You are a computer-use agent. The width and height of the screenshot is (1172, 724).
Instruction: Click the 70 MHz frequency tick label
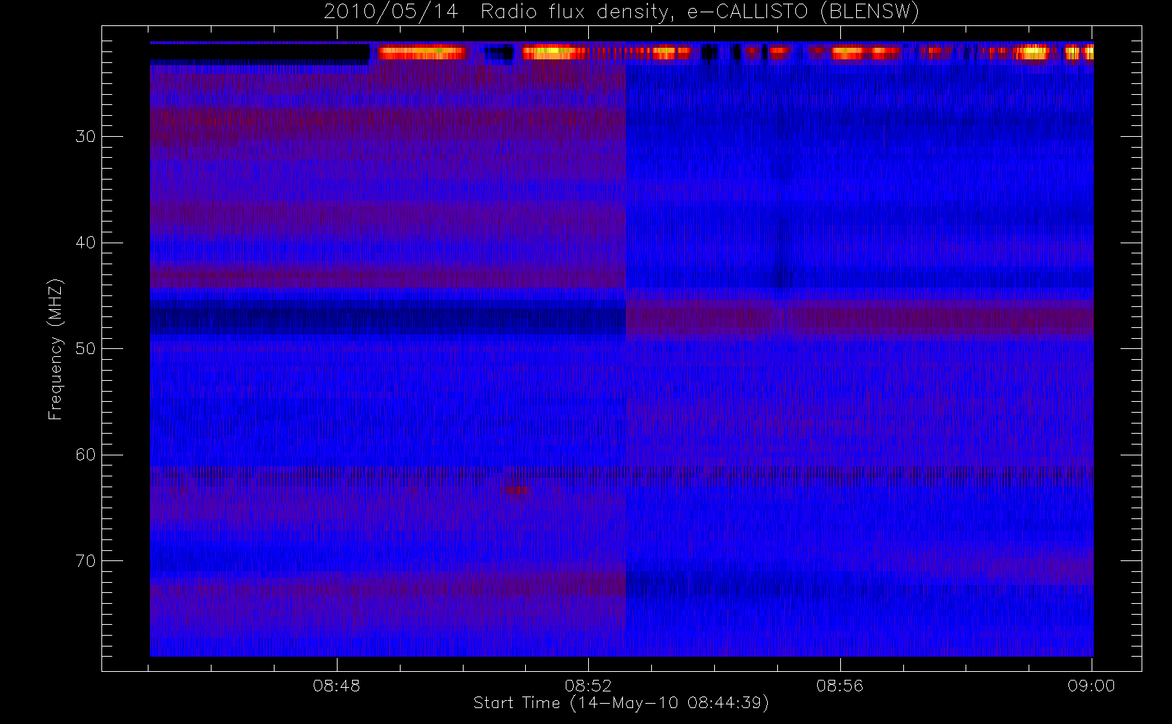coord(85,560)
